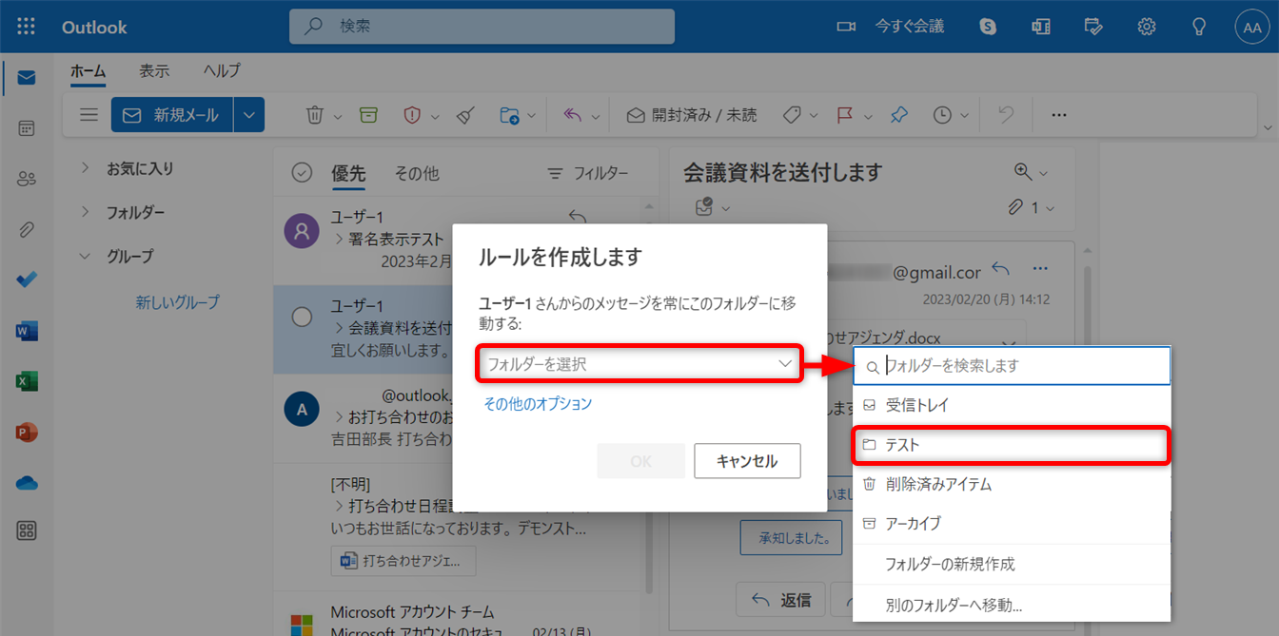Click the フォルダーを検索します search field
Screen dimensions: 1279x636
(x=1020, y=365)
